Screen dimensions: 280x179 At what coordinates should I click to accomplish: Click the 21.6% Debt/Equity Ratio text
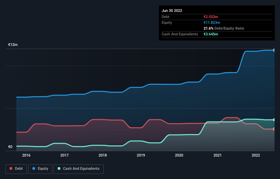coord(224,28)
